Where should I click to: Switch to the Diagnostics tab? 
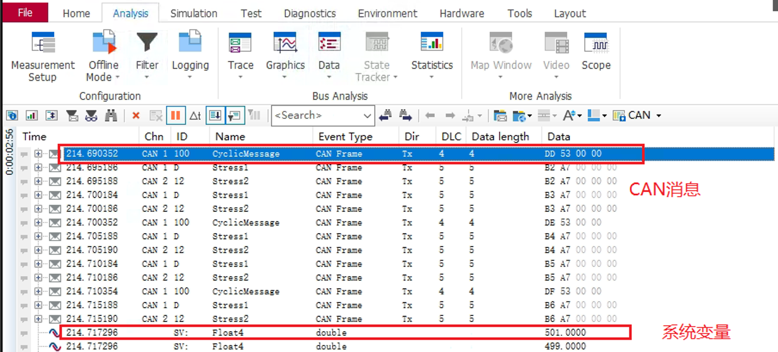(x=310, y=13)
